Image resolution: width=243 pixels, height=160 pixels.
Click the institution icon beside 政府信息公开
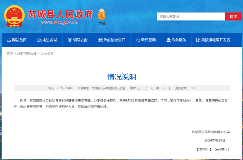coord(100,40)
